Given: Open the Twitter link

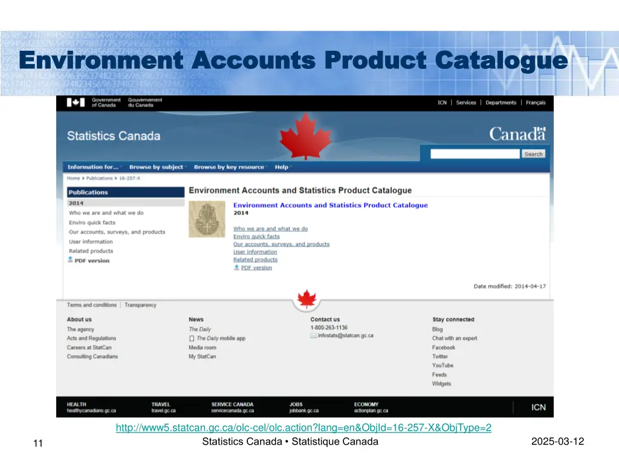Looking at the screenshot, I should 440,356.
